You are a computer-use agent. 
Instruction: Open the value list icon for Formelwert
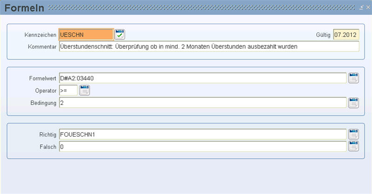(x=353, y=78)
